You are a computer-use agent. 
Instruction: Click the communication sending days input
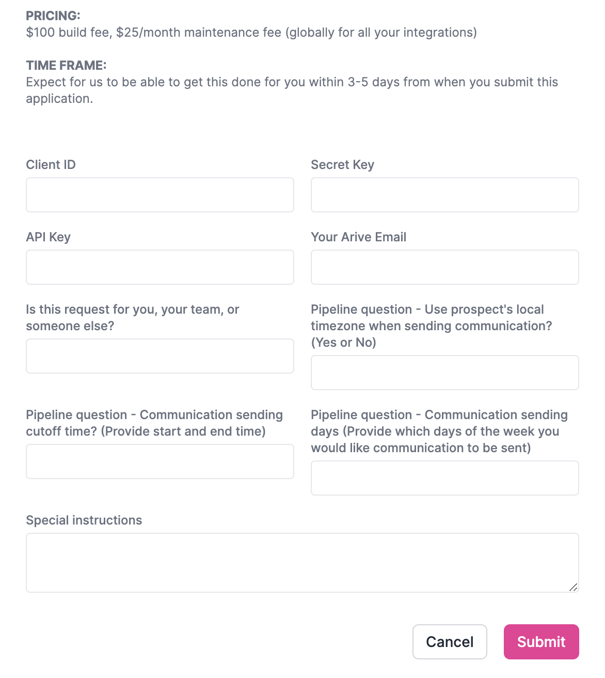tap(445, 478)
